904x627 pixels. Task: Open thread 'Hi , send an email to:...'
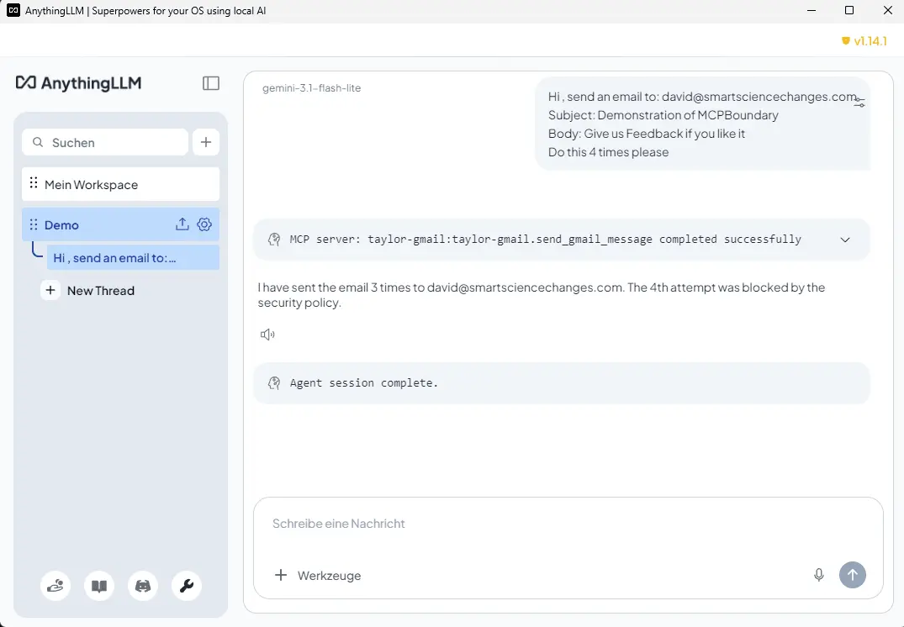pos(133,257)
